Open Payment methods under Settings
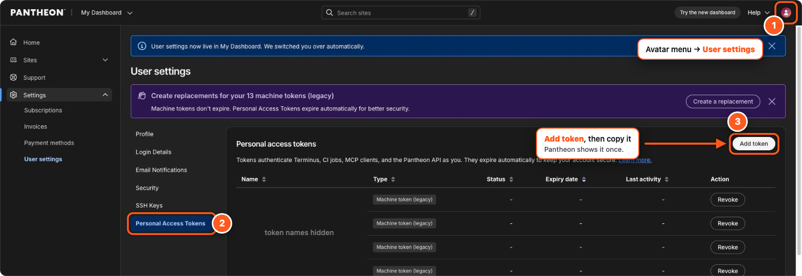This screenshot has width=802, height=276. click(x=49, y=143)
